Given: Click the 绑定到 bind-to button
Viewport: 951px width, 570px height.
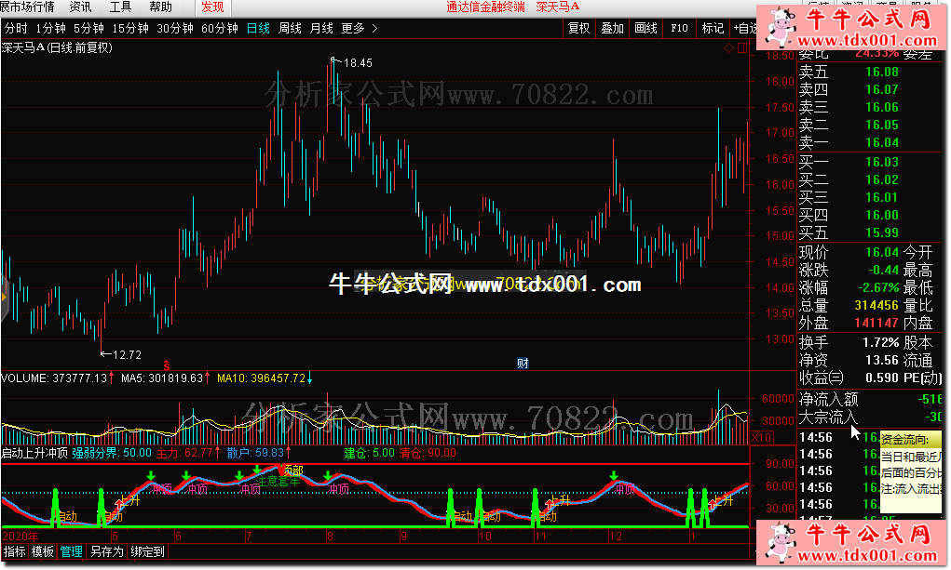Looking at the screenshot, I should 147,551.
